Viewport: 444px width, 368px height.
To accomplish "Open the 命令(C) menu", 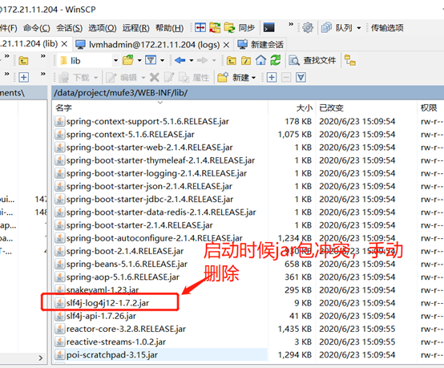I will click(x=37, y=28).
